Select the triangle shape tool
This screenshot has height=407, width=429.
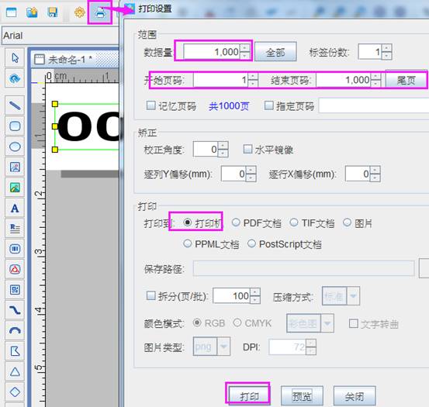click(15, 372)
